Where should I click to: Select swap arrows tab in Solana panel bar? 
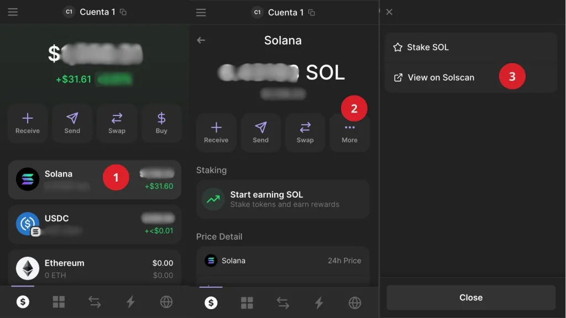[x=283, y=303]
